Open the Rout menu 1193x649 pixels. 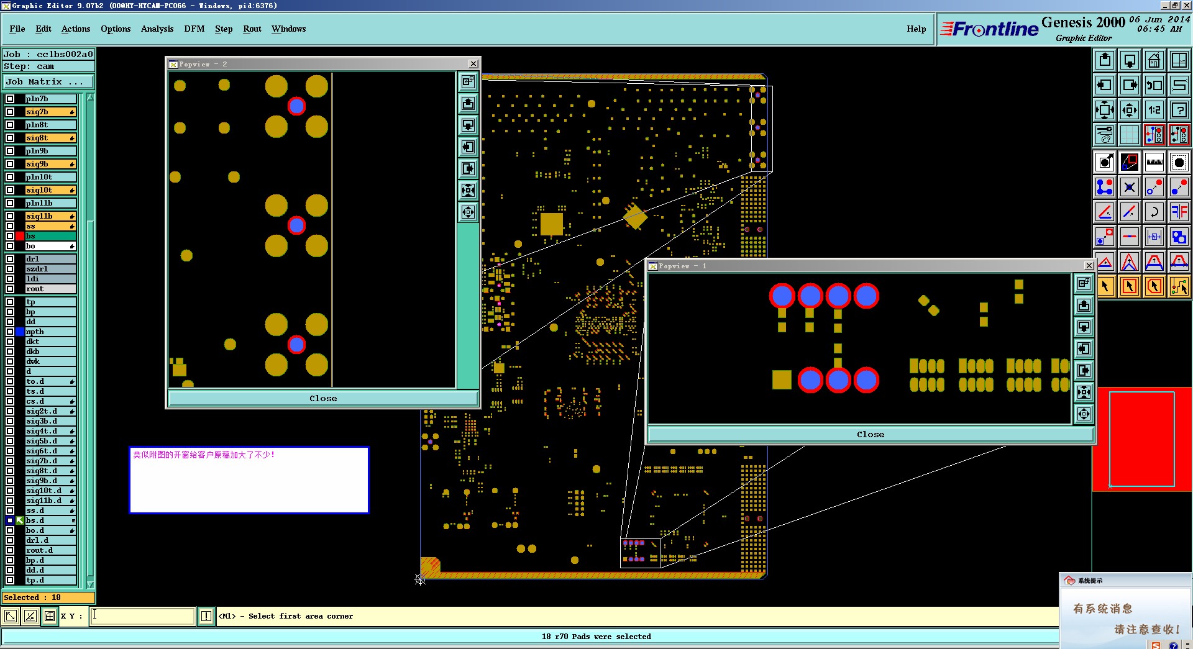pos(252,29)
